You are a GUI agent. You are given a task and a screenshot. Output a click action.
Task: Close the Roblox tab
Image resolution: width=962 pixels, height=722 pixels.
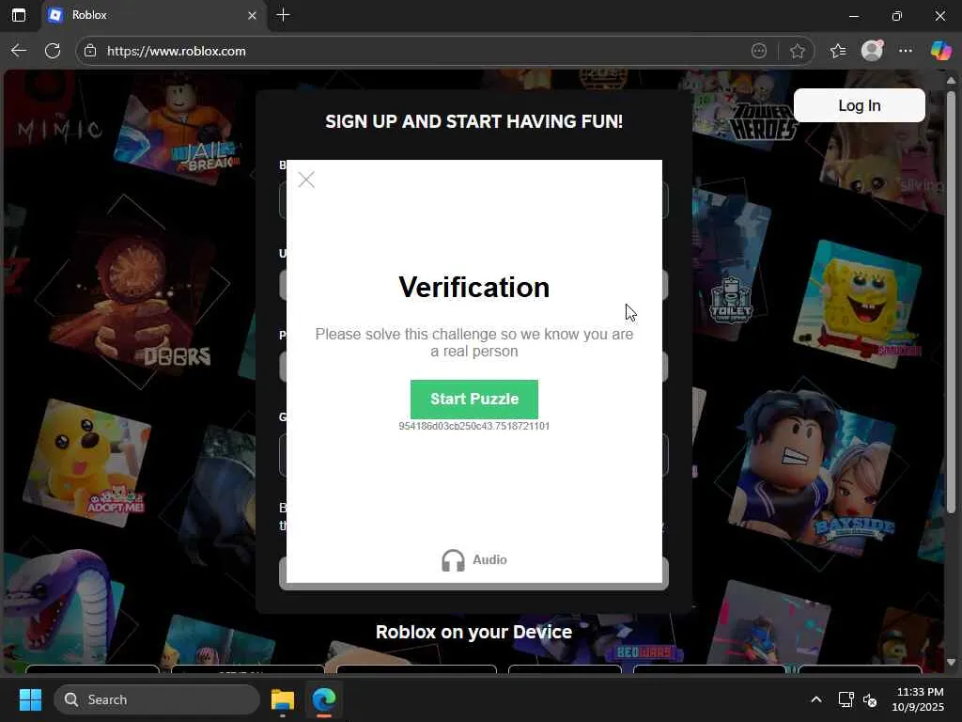[252, 15]
